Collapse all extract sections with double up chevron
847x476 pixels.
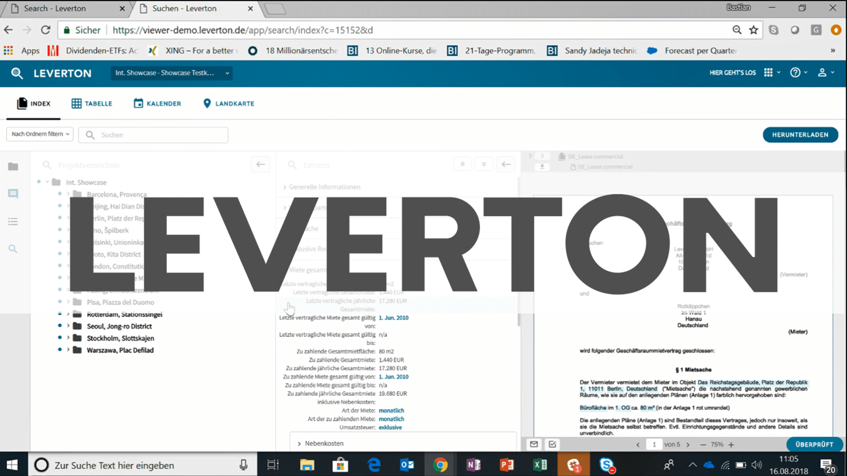tap(462, 164)
